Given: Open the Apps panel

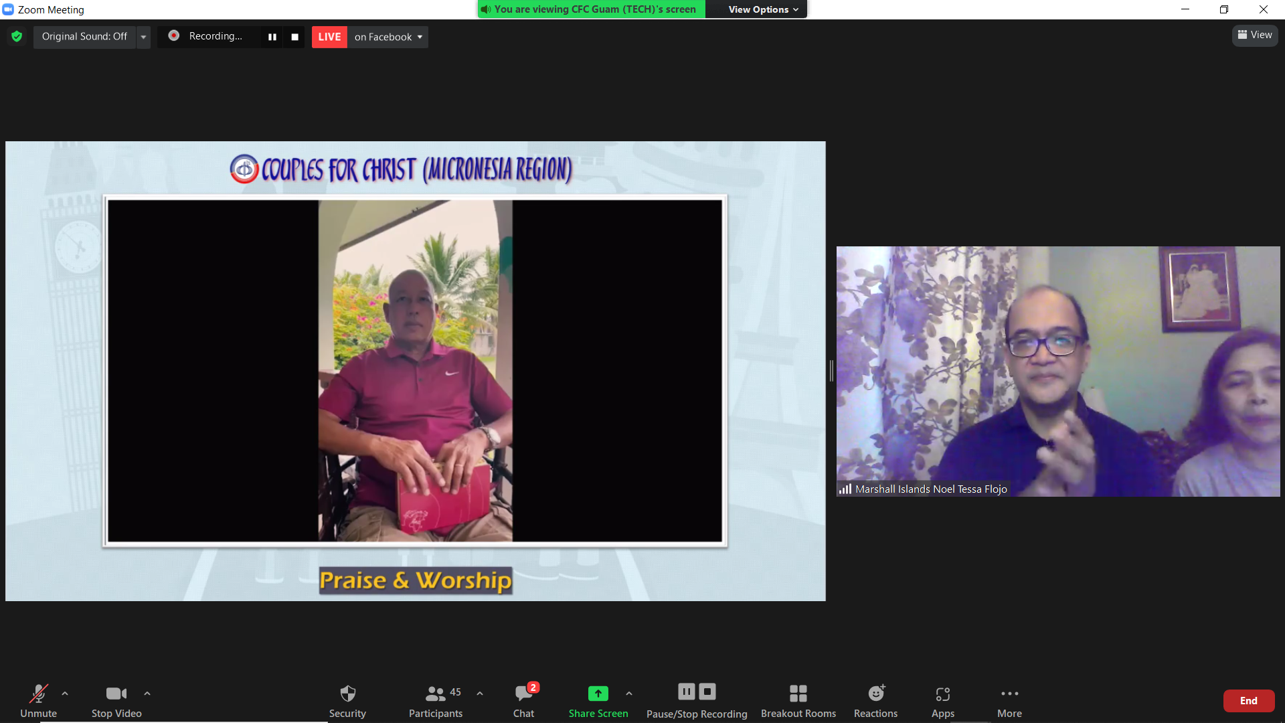Looking at the screenshot, I should tap(942, 700).
